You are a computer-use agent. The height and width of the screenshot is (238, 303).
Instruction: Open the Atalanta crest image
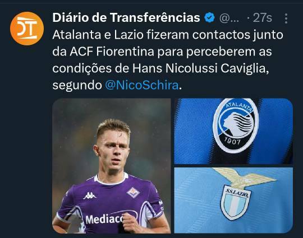click(x=233, y=131)
